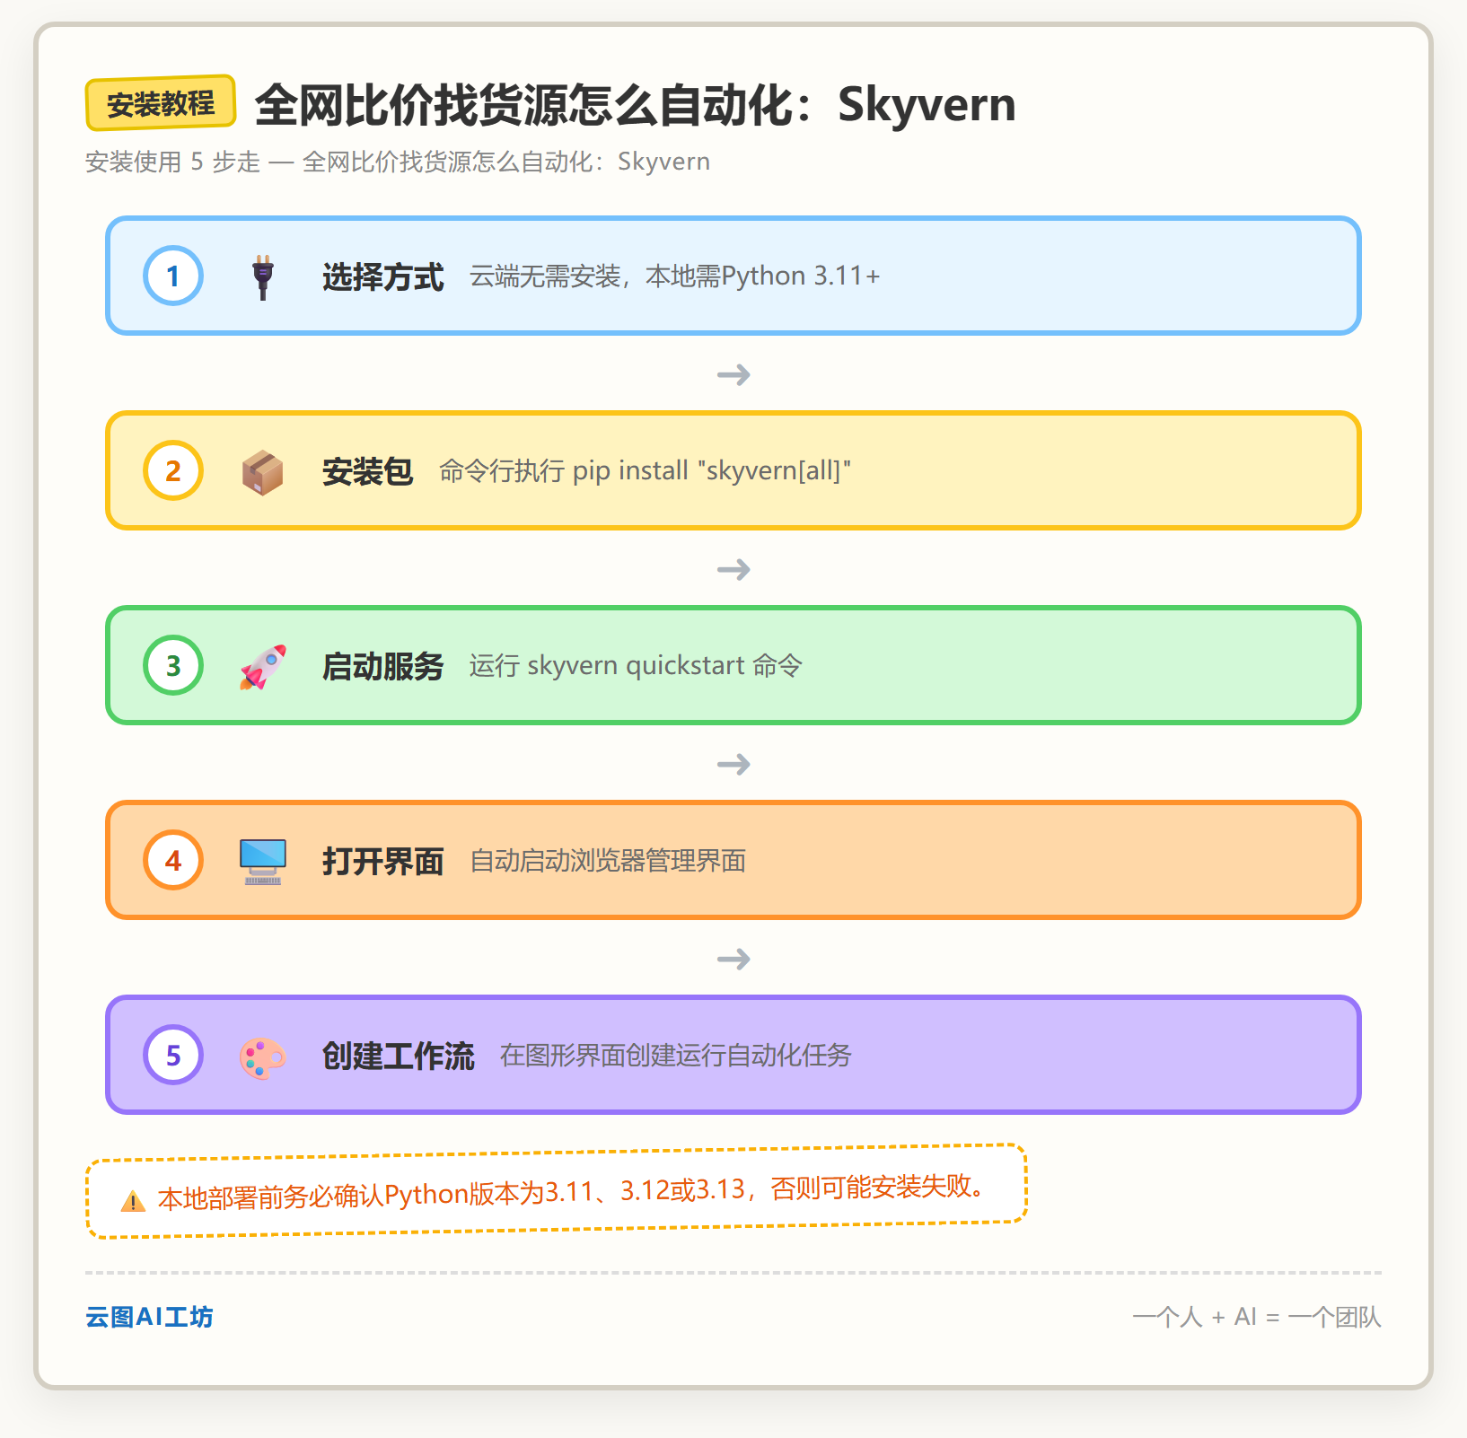The width and height of the screenshot is (1467, 1438).
Task: Click the 运行 skyvern quickstart 命令 text
Action: point(636,665)
